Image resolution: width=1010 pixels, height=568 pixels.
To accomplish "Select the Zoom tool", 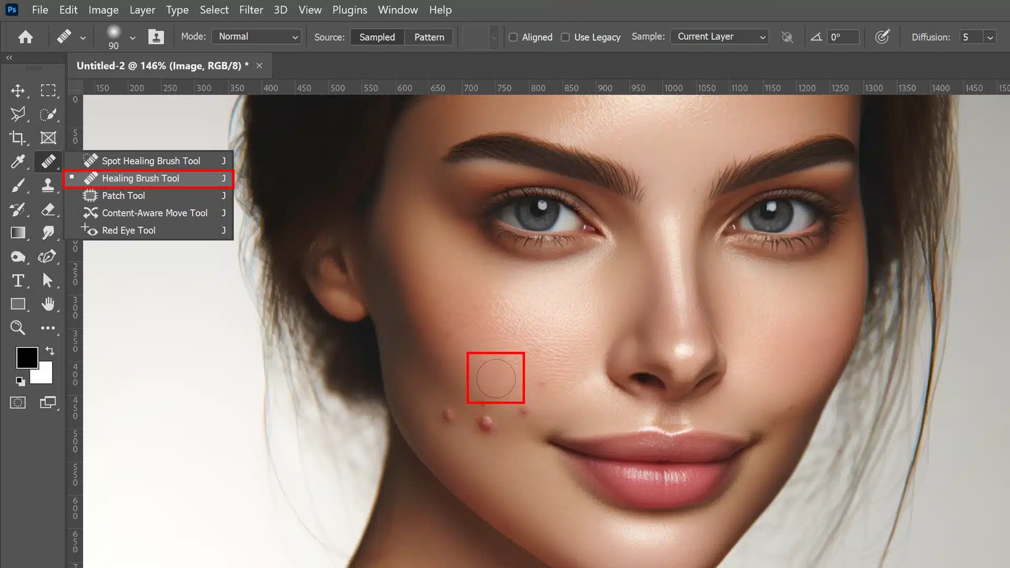I will click(x=18, y=328).
